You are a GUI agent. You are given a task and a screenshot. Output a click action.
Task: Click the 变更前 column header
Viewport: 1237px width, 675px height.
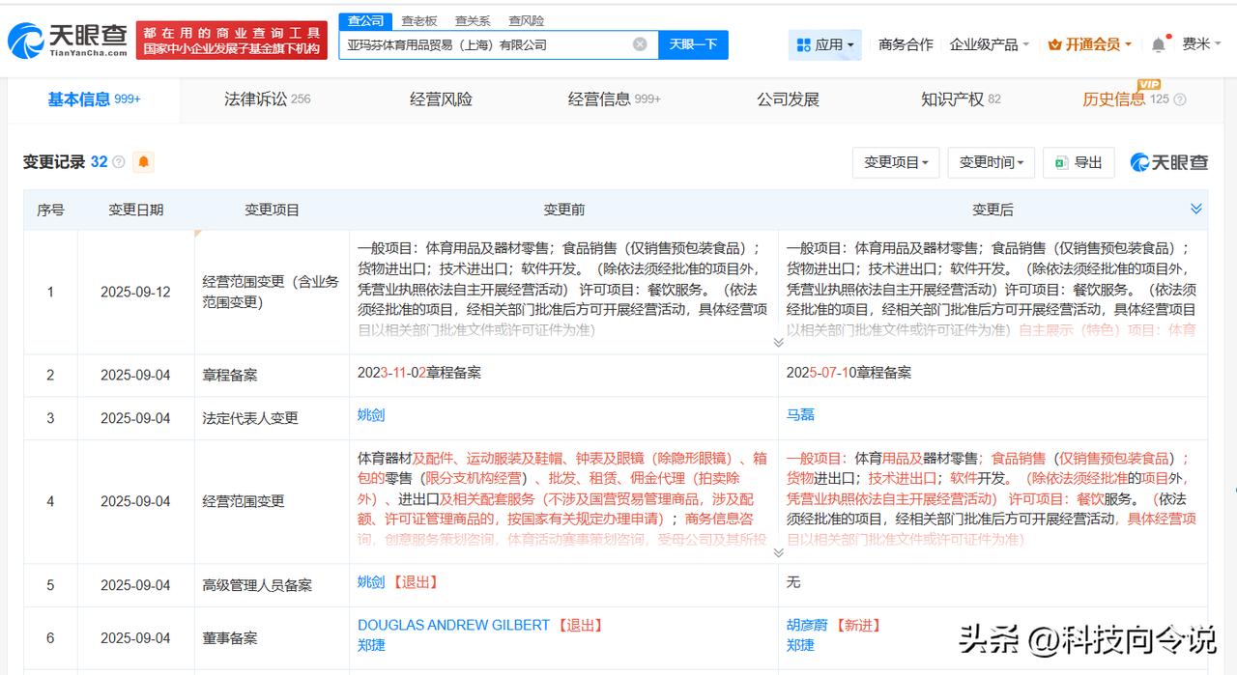coord(563,210)
